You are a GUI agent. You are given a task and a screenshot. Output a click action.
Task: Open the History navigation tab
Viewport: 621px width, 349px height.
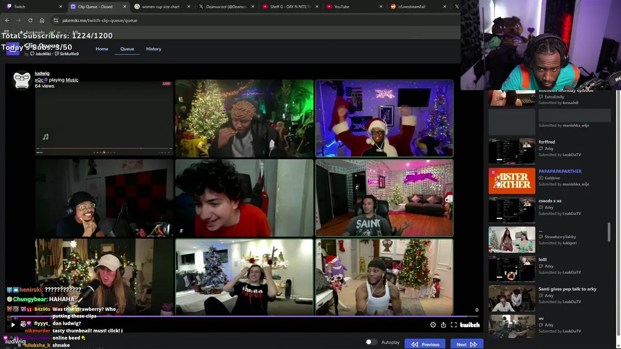pyautogui.click(x=154, y=49)
